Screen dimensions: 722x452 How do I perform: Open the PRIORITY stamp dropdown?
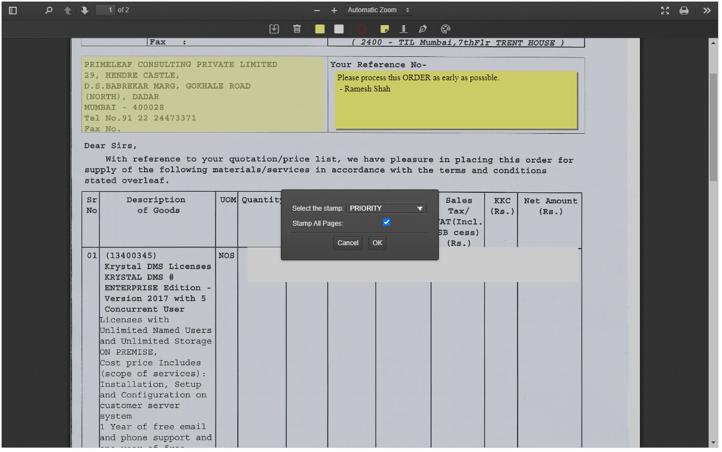coord(386,208)
